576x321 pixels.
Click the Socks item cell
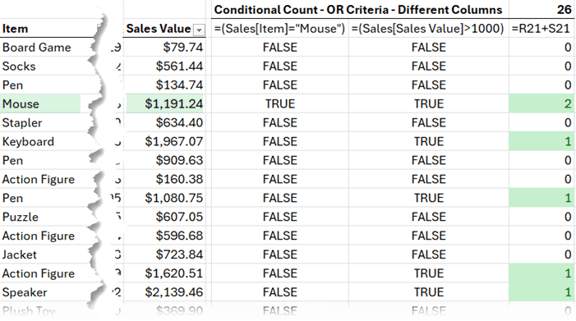46,66
